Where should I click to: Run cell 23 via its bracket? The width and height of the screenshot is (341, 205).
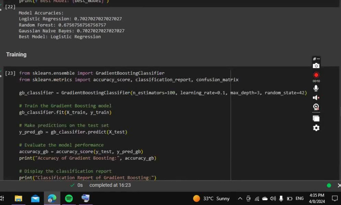click(x=10, y=73)
